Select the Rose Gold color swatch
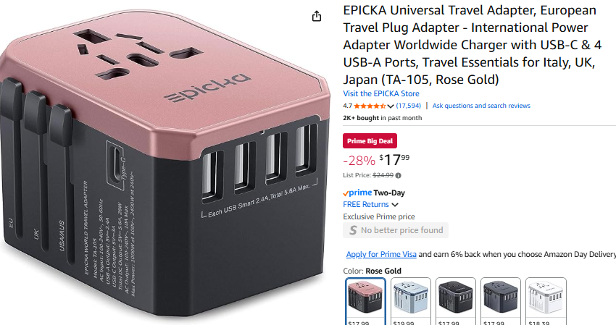 tap(366, 300)
